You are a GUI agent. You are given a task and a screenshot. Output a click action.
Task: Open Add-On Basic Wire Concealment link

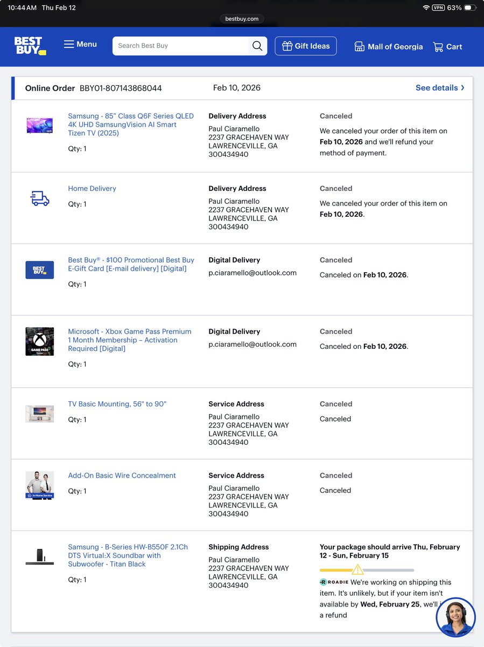tap(122, 476)
